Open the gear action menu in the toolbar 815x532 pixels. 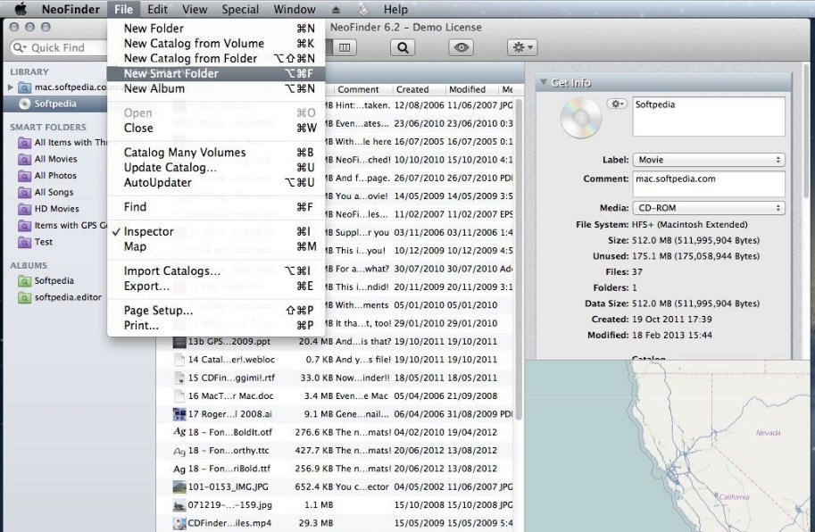pyautogui.click(x=521, y=46)
